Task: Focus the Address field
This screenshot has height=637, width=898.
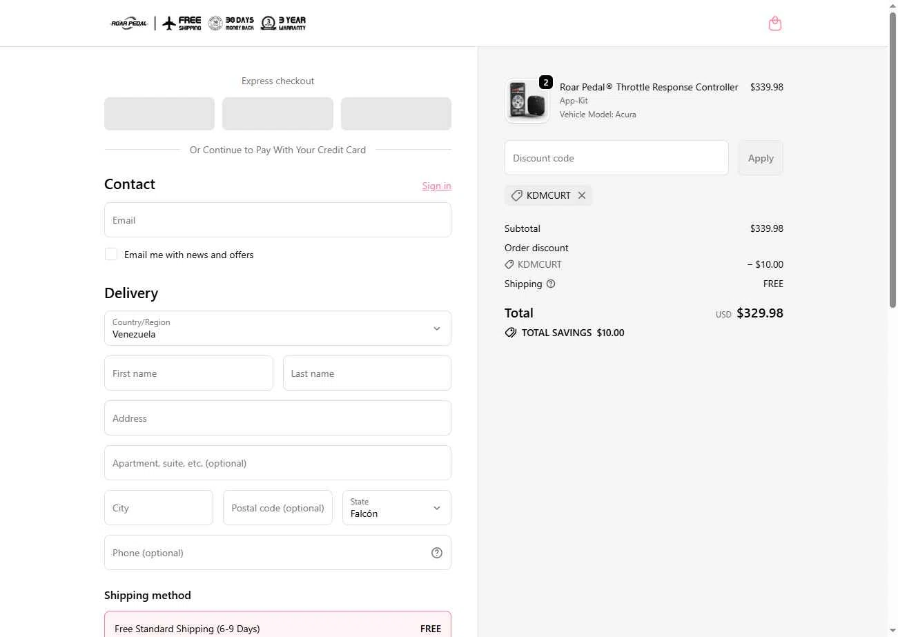Action: (x=277, y=418)
